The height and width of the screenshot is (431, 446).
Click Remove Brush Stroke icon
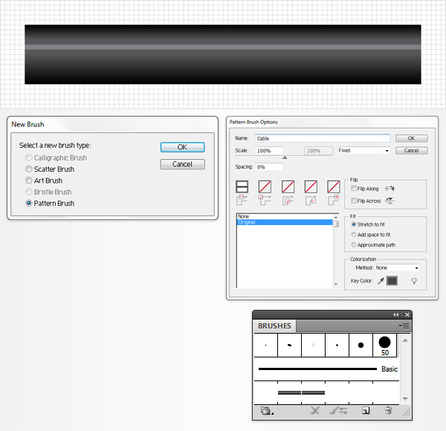point(315,410)
